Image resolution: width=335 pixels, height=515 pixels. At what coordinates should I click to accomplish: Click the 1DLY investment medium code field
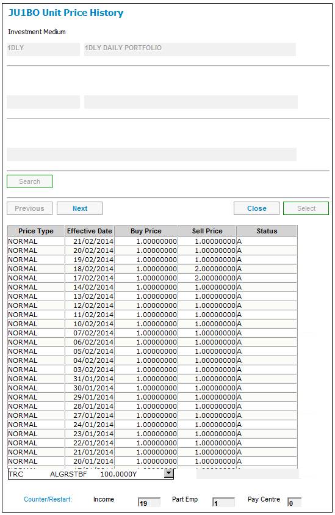point(43,49)
